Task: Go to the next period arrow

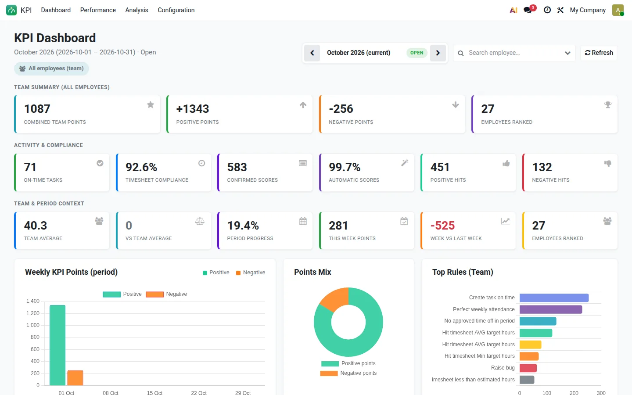Action: tap(438, 53)
